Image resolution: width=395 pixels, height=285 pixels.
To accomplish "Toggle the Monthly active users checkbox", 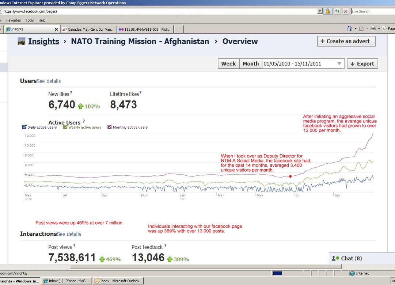I will [110, 127].
